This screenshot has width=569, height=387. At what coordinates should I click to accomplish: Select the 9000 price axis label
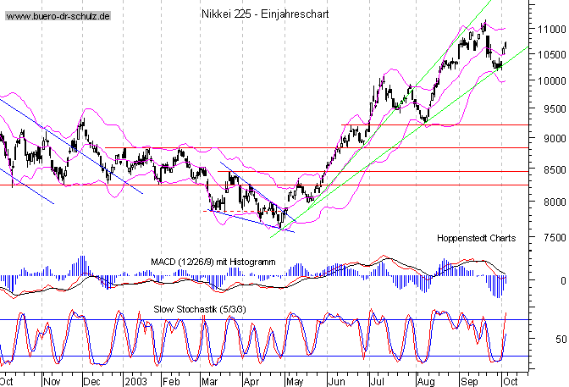pyautogui.click(x=551, y=139)
